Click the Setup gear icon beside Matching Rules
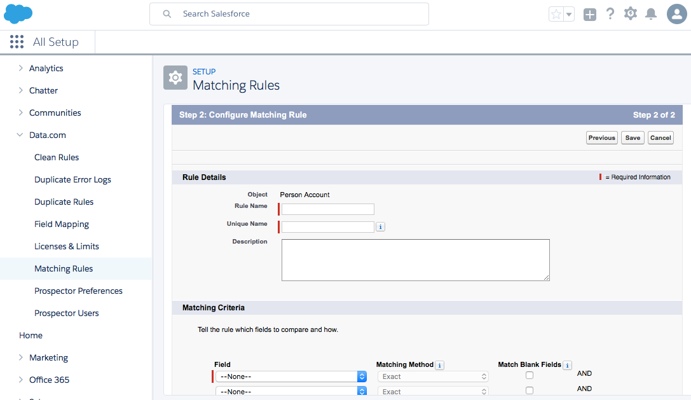Image resolution: width=691 pixels, height=400 pixels. [175, 78]
